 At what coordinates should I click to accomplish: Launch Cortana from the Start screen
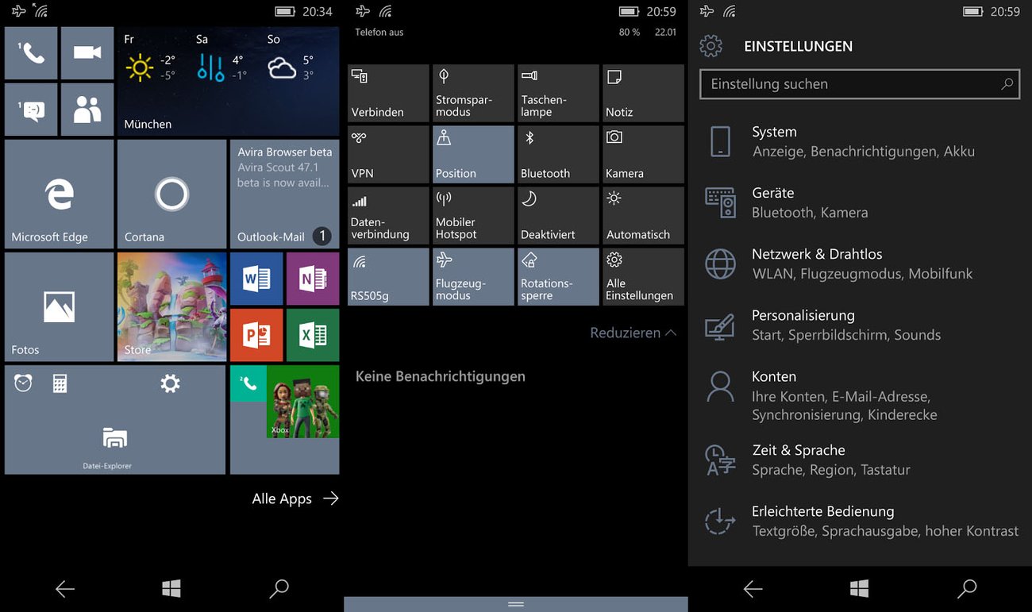point(171,194)
